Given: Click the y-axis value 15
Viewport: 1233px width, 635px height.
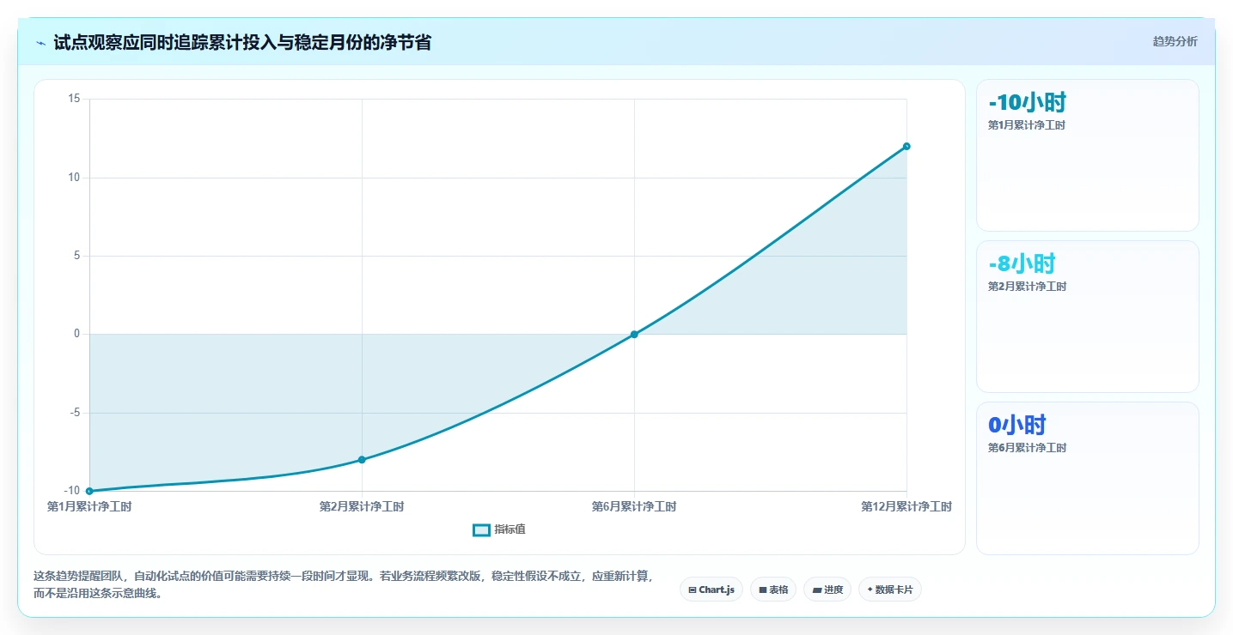Looking at the screenshot, I should [x=74, y=99].
